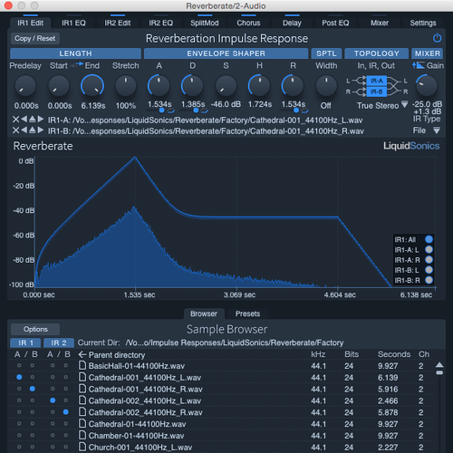
Task: Click the eject icon on IR1-A row
Action: [33, 120]
